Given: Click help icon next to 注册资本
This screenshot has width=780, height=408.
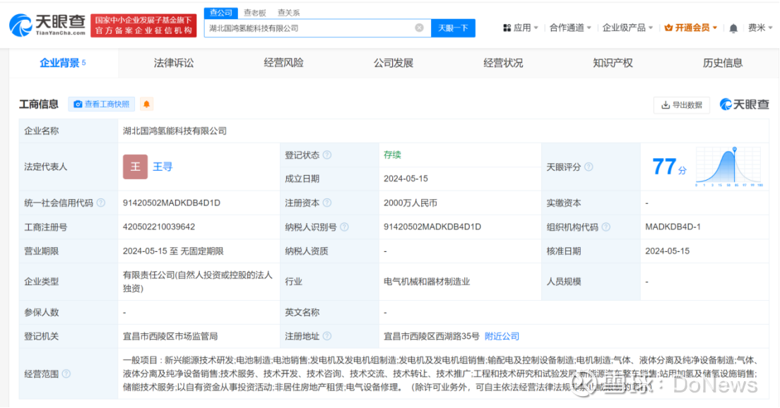Looking at the screenshot, I should point(327,203).
